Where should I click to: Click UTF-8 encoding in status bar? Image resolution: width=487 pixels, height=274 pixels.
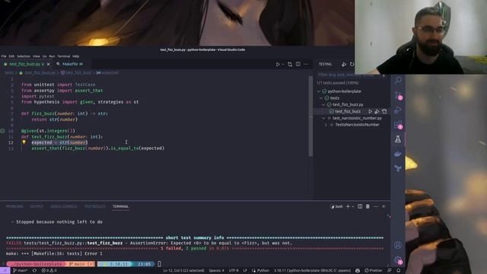pos(234,271)
